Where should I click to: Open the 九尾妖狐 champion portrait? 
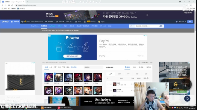88,77
